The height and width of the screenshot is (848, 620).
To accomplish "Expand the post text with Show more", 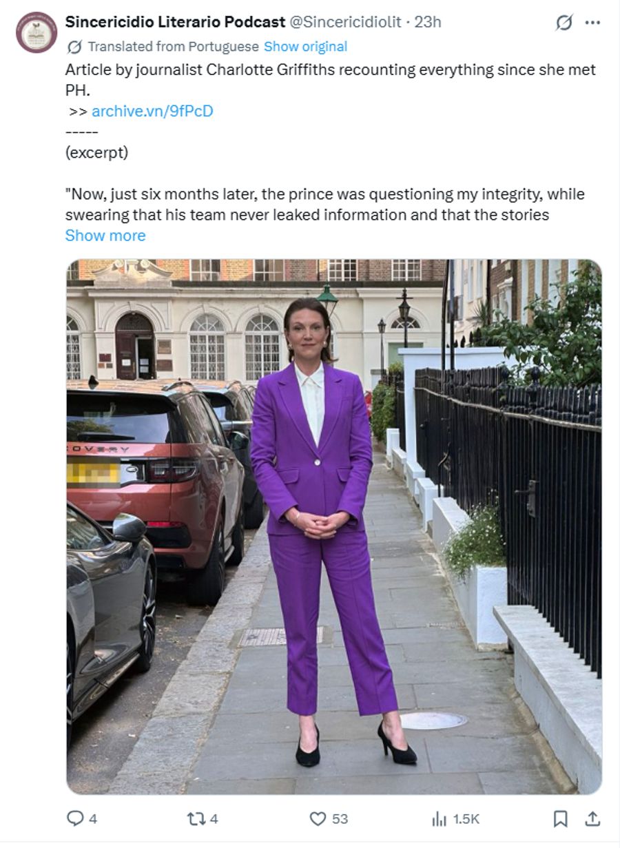I will (x=105, y=236).
